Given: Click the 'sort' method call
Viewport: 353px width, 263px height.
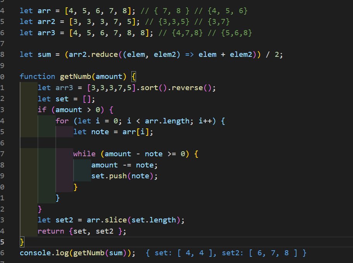Looking at the screenshot, I should [149, 88].
